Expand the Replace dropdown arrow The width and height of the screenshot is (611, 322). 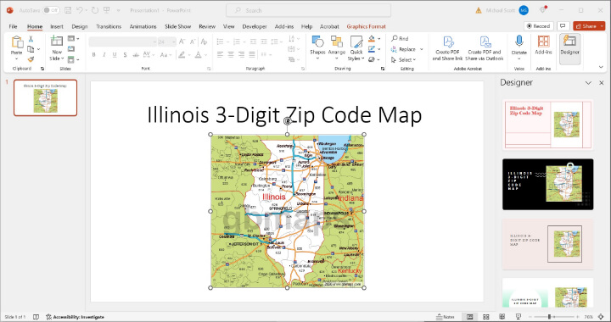[x=422, y=49]
